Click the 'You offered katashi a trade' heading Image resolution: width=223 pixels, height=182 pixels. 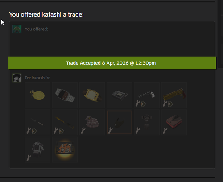point(46,15)
